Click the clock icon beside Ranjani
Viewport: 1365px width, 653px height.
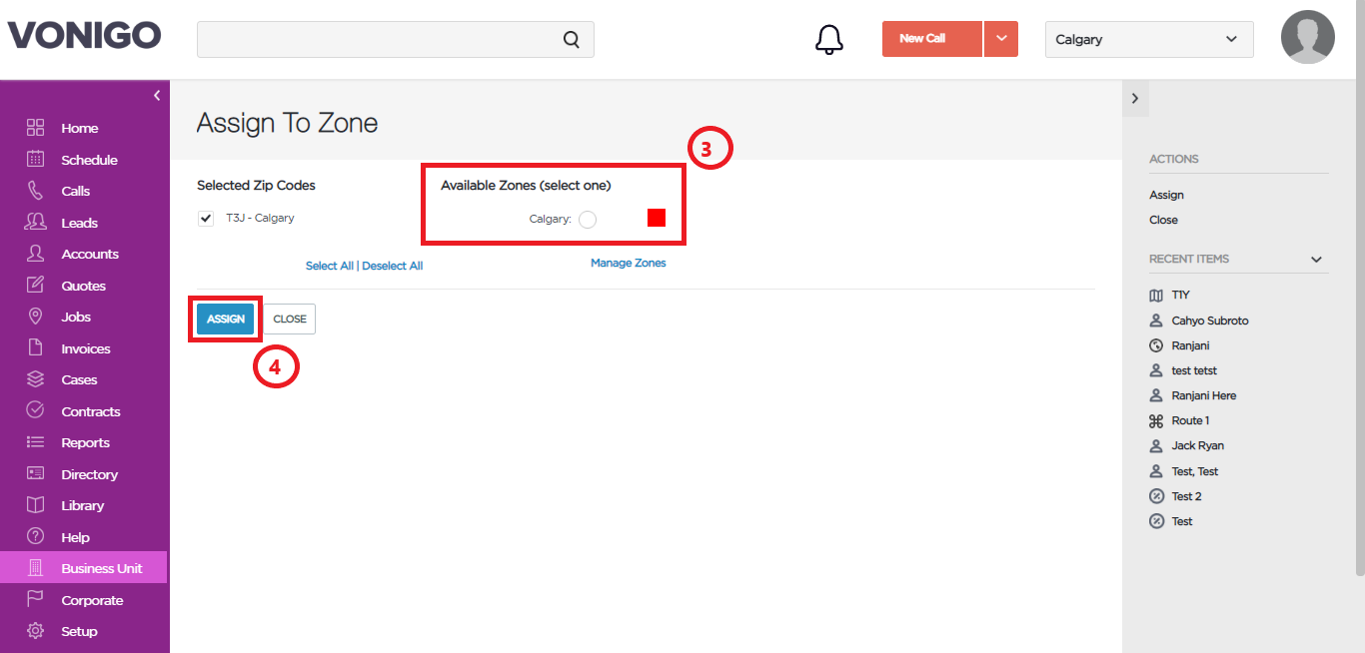tap(1157, 345)
